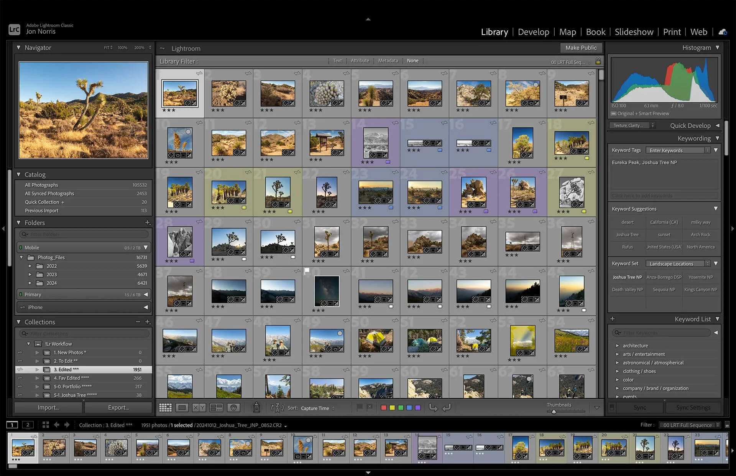Screen dimensions: 736x476
Task: Open Survey view icon
Action: point(216,408)
